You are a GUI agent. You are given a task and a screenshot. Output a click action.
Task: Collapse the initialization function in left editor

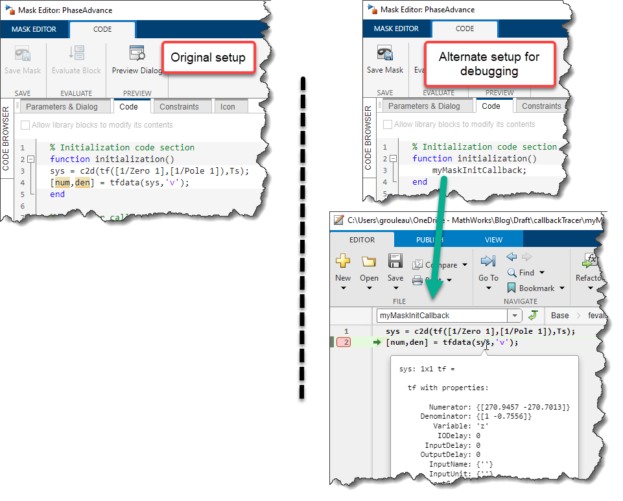(x=30, y=159)
